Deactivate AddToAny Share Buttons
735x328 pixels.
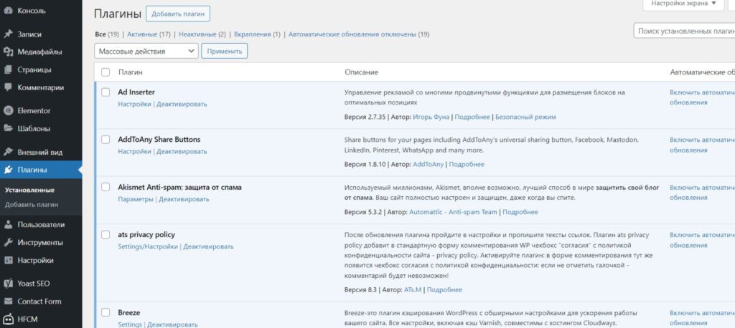tap(182, 151)
